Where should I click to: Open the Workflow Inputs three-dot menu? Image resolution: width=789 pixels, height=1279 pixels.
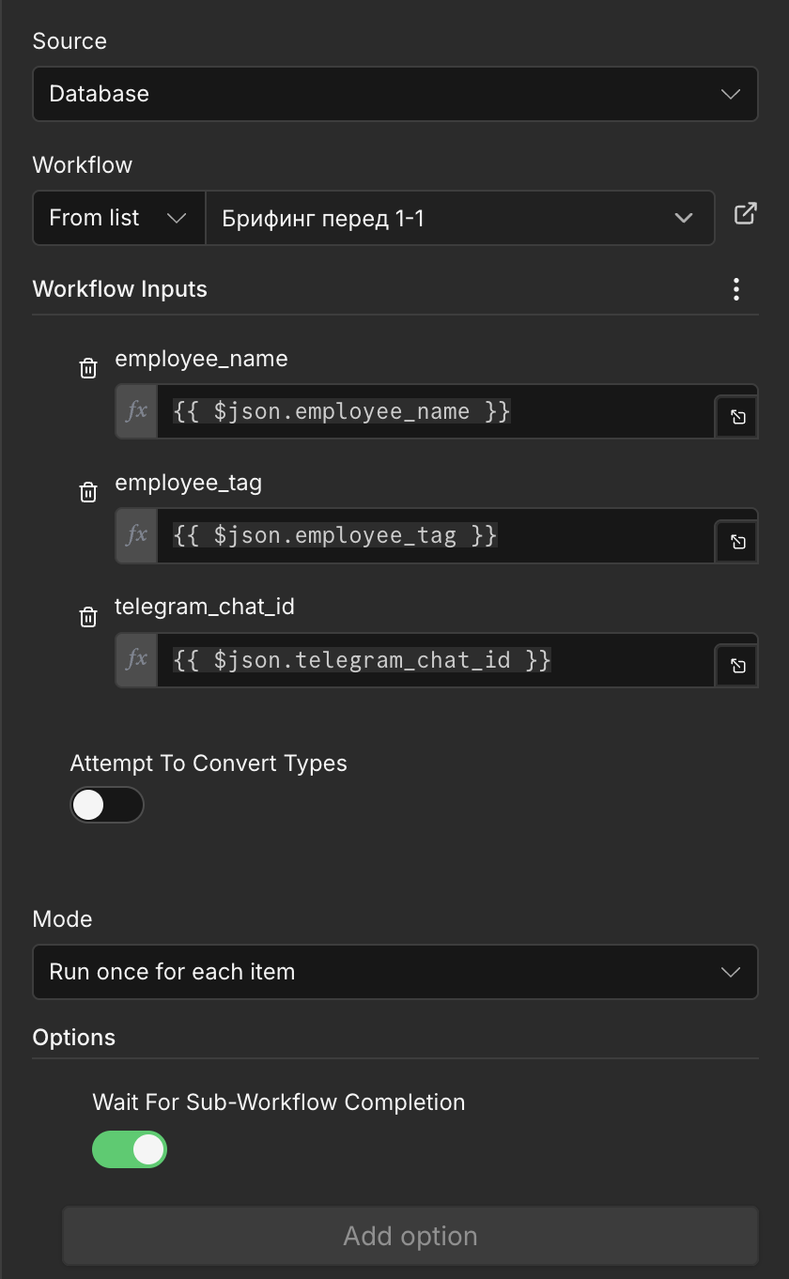point(736,289)
